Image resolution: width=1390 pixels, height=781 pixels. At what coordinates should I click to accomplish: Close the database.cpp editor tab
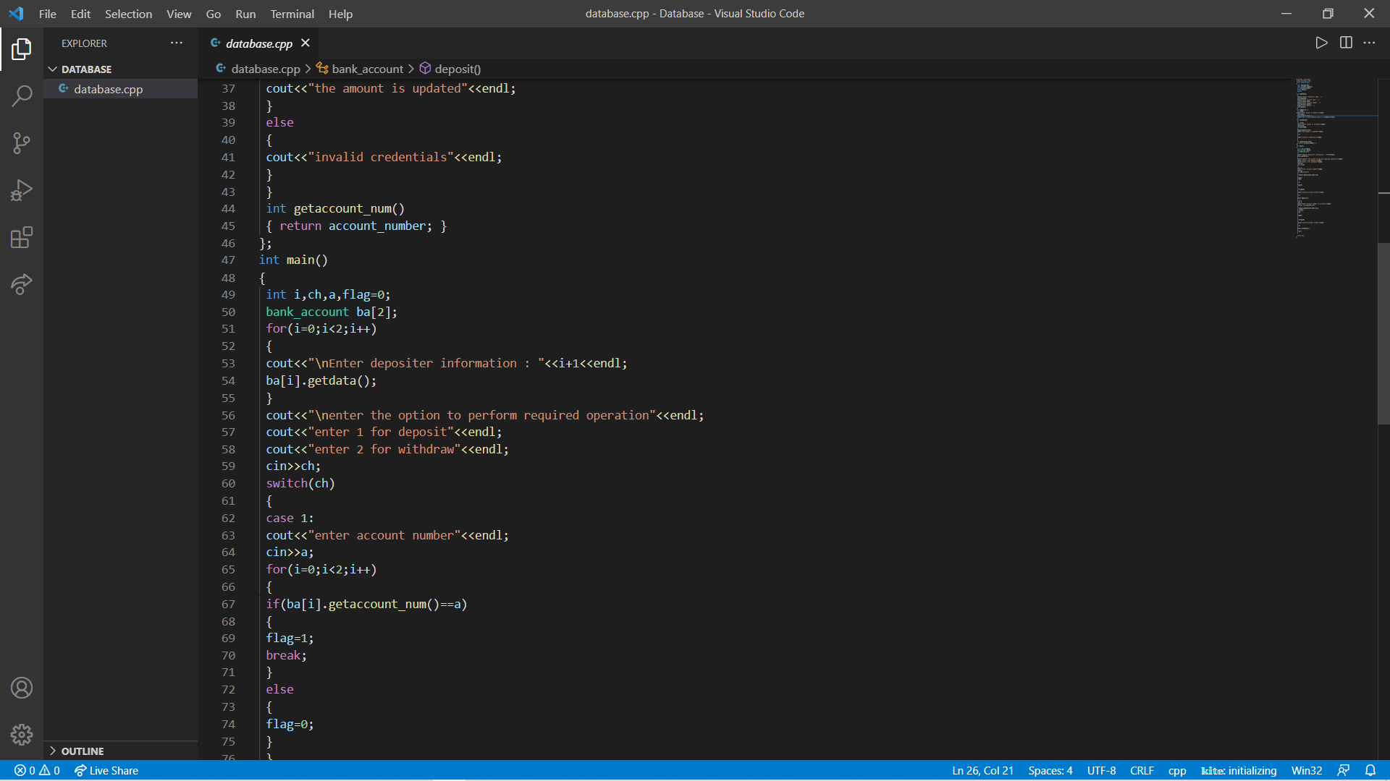click(x=306, y=43)
